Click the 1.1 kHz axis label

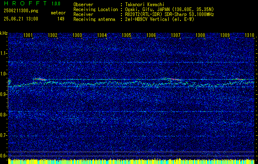(x=3, y=53)
